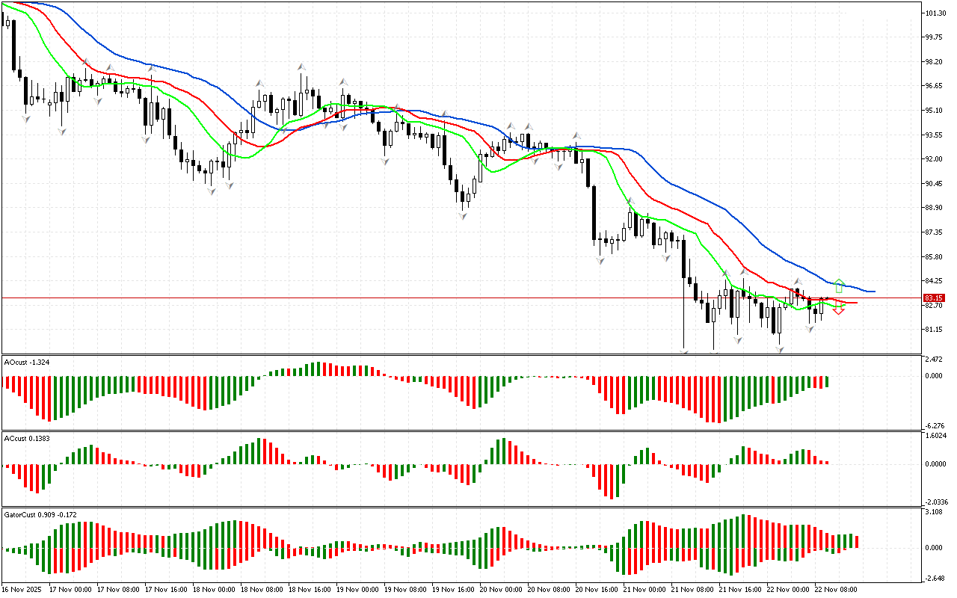Viewport: 957px width, 598px height.
Task: Click the large black candle after 20 Nov 08:00
Action: [x=594, y=213]
